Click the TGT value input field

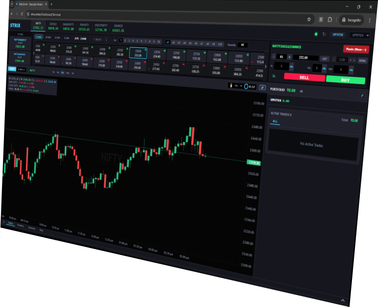pyautogui.click(x=341, y=69)
